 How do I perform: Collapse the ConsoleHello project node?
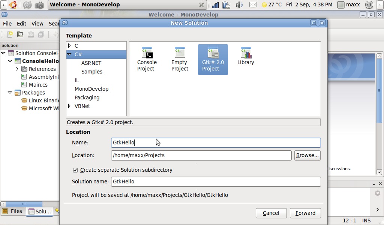pos(10,61)
